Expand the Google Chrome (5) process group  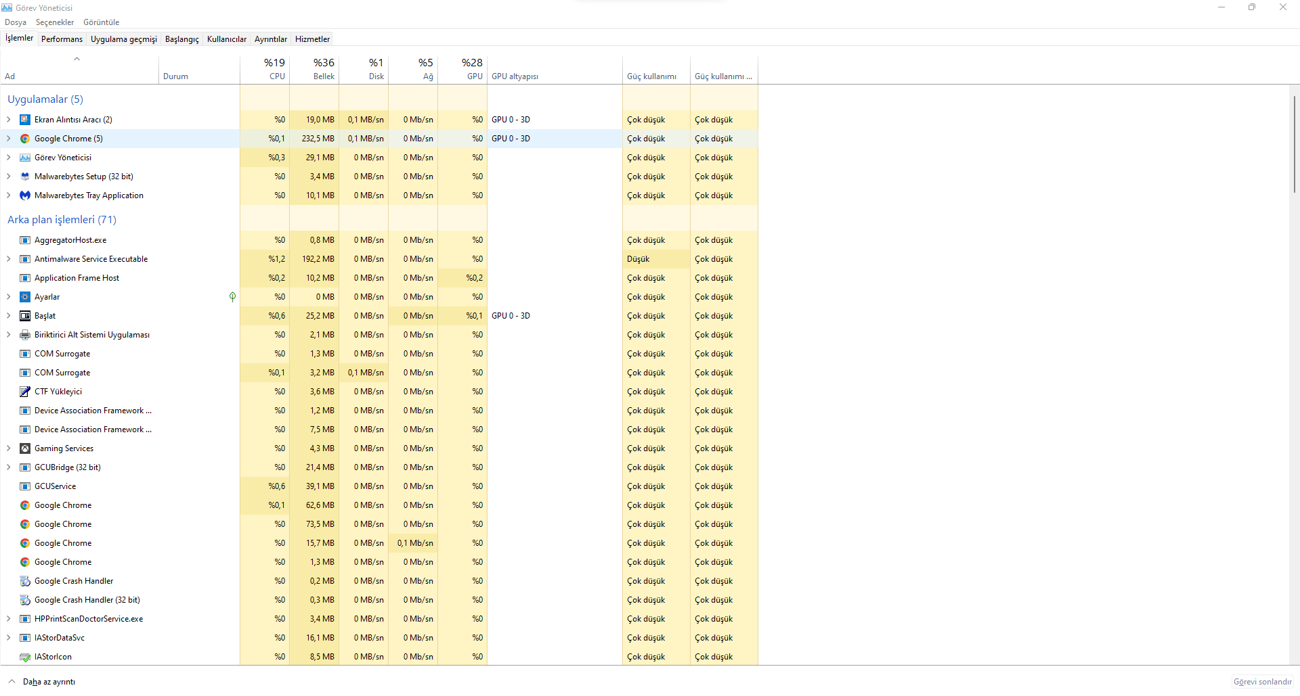[9, 139]
